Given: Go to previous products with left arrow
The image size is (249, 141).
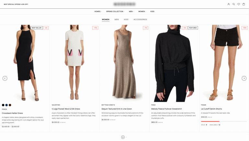Looking at the screenshot, I should (x=5, y=78).
